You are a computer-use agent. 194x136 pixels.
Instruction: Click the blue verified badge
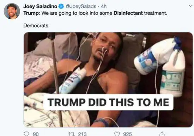point(61,6)
